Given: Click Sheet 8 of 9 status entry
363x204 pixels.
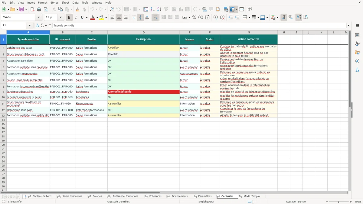Looking at the screenshot, I should tap(15, 202).
